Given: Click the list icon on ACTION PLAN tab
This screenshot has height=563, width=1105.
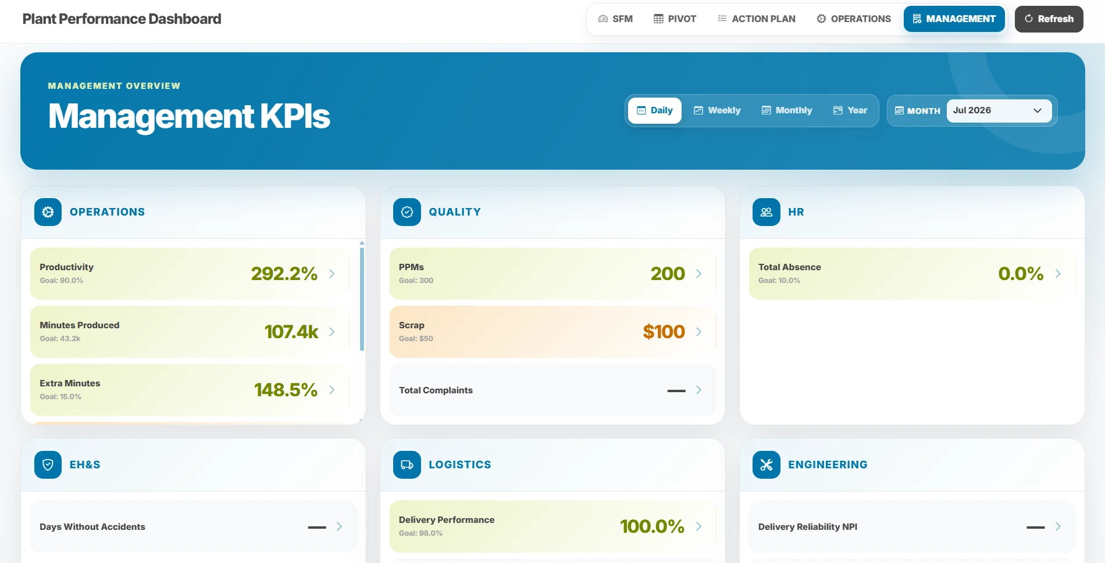Looking at the screenshot, I should 722,19.
